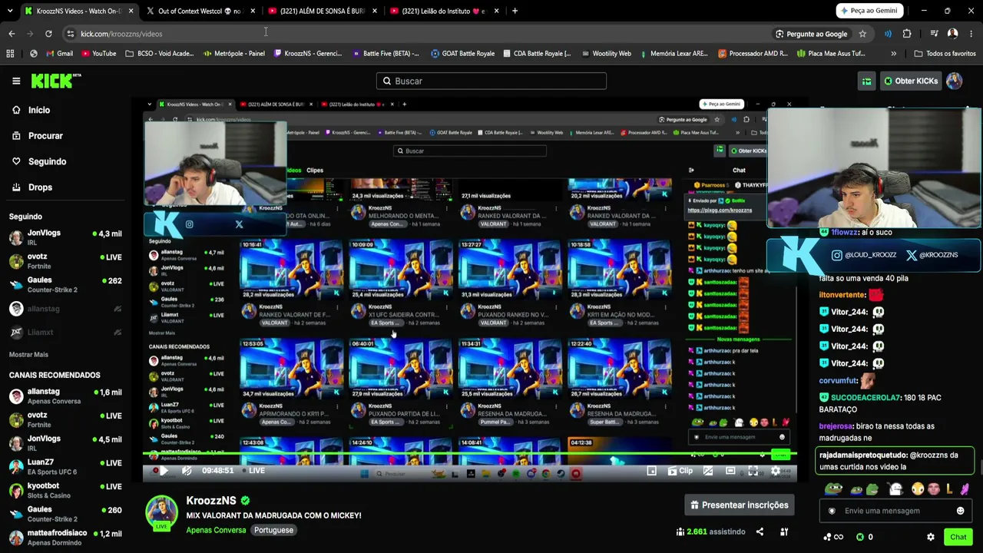Send message with the green Chat button
Screen dimensions: 983x553
(958, 537)
